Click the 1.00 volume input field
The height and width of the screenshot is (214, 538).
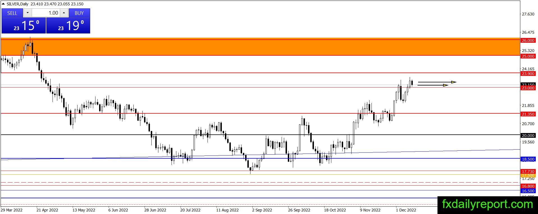point(46,13)
